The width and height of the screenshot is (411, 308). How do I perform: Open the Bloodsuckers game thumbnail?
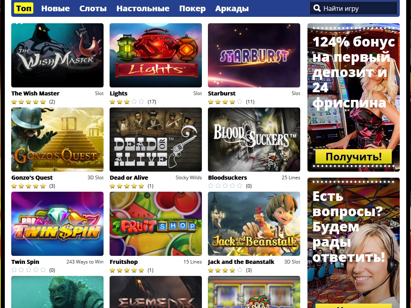(x=254, y=140)
